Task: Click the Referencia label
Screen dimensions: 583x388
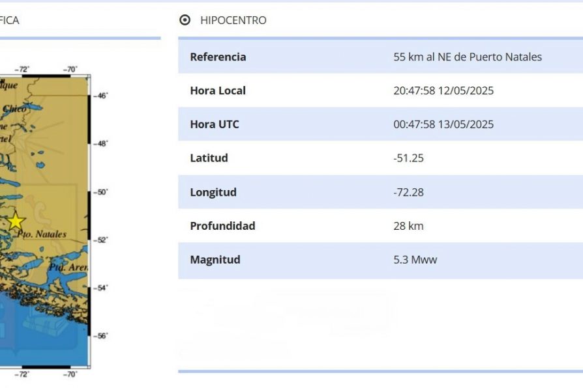Action: (x=218, y=57)
